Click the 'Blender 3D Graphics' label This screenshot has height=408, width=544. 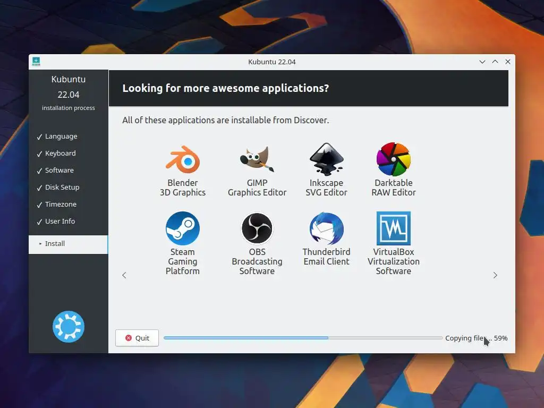coord(183,188)
